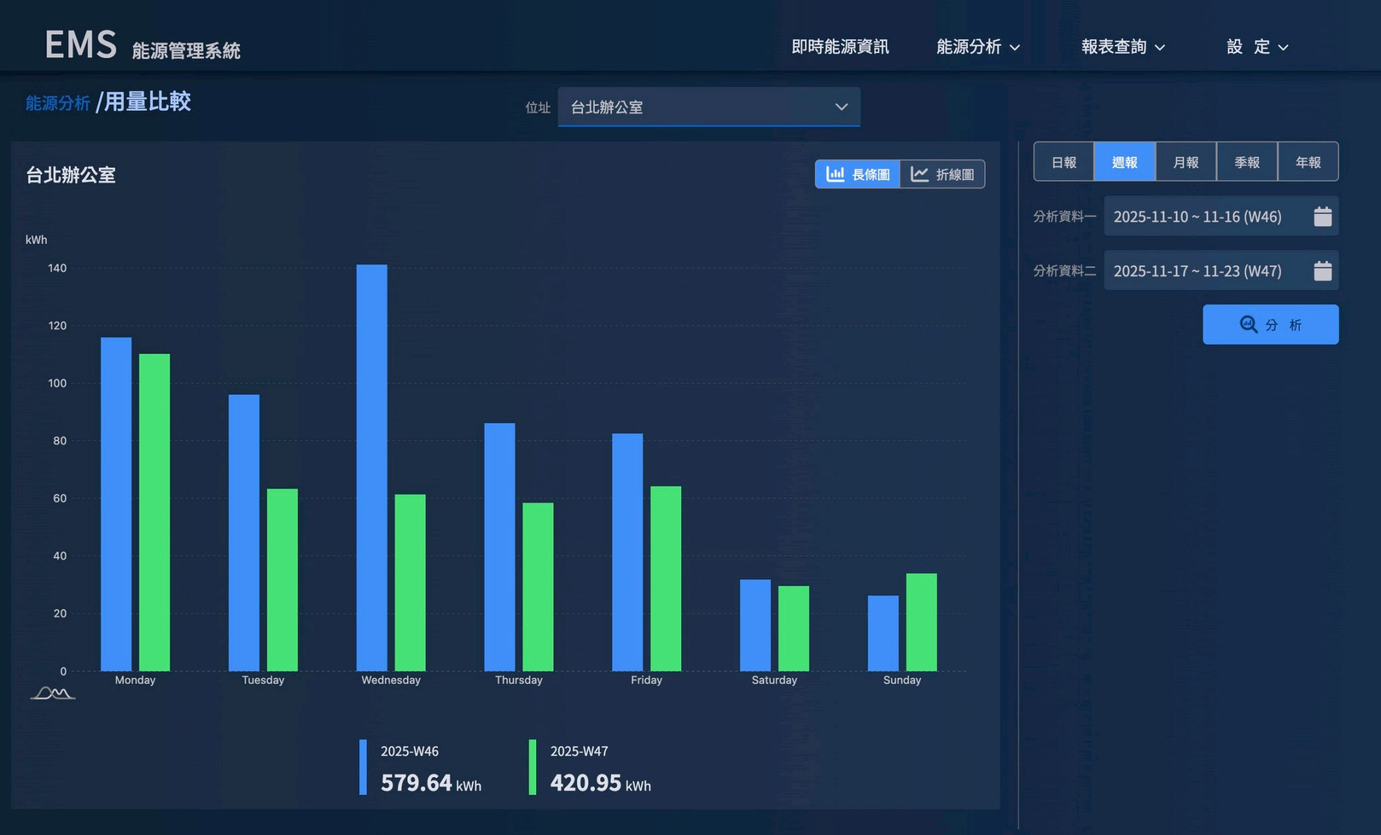Toggle the 2025-W47 green legend swatch

pos(533,767)
